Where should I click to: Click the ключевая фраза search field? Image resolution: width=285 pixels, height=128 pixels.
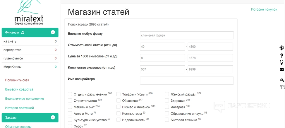click(187, 35)
